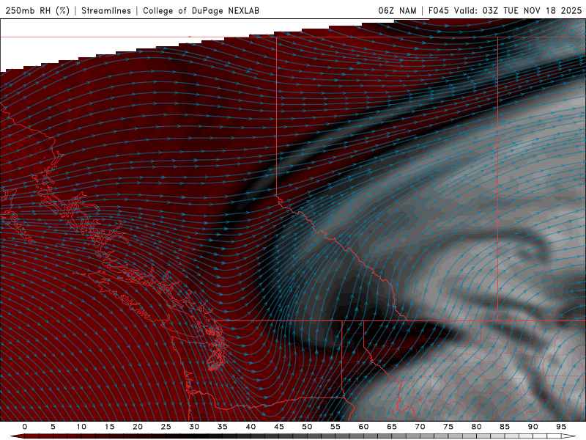Click the colorbar label "20"
586x440 pixels.
tap(138, 427)
